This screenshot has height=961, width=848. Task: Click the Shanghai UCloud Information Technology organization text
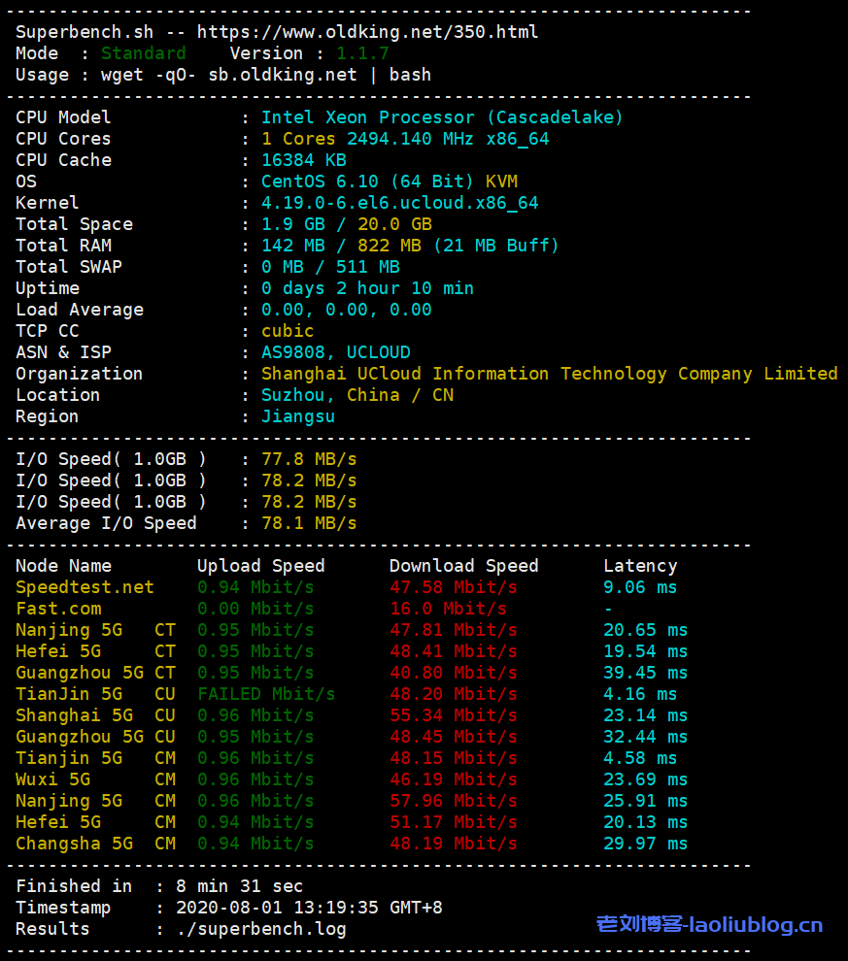[x=549, y=374]
